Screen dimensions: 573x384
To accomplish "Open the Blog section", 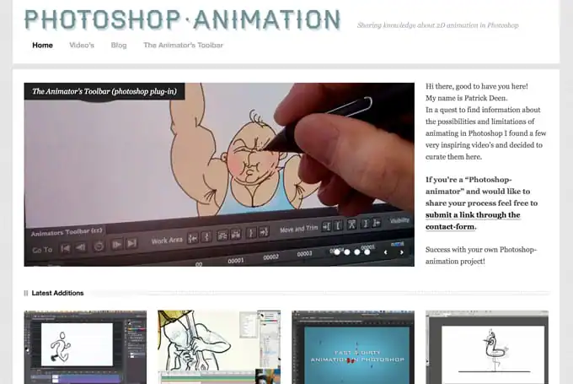I will [x=119, y=45].
